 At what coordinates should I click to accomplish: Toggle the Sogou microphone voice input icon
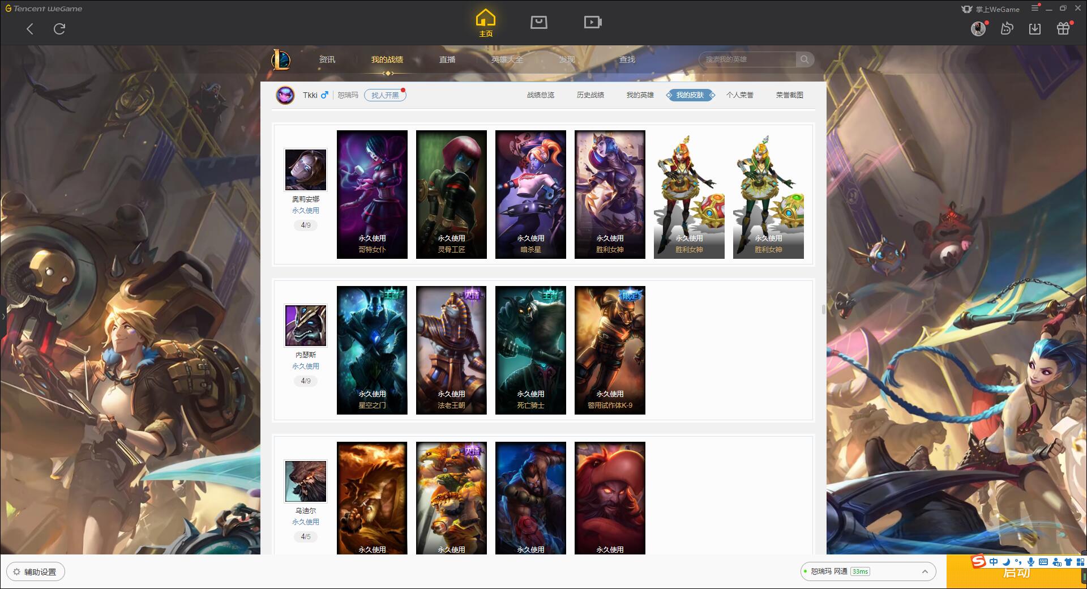click(1031, 562)
